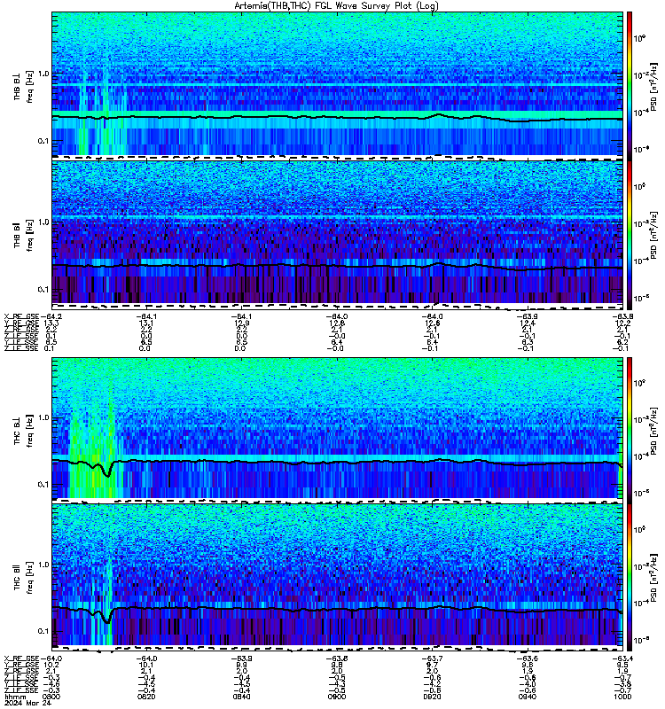This screenshot has width=665, height=709.
Task: Click 'PSD [nT²/Hz]' label beside THB B⊥ color bar
Action: point(653,86)
